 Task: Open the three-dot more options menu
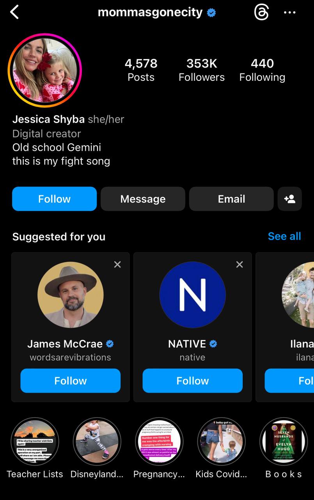coord(289,12)
